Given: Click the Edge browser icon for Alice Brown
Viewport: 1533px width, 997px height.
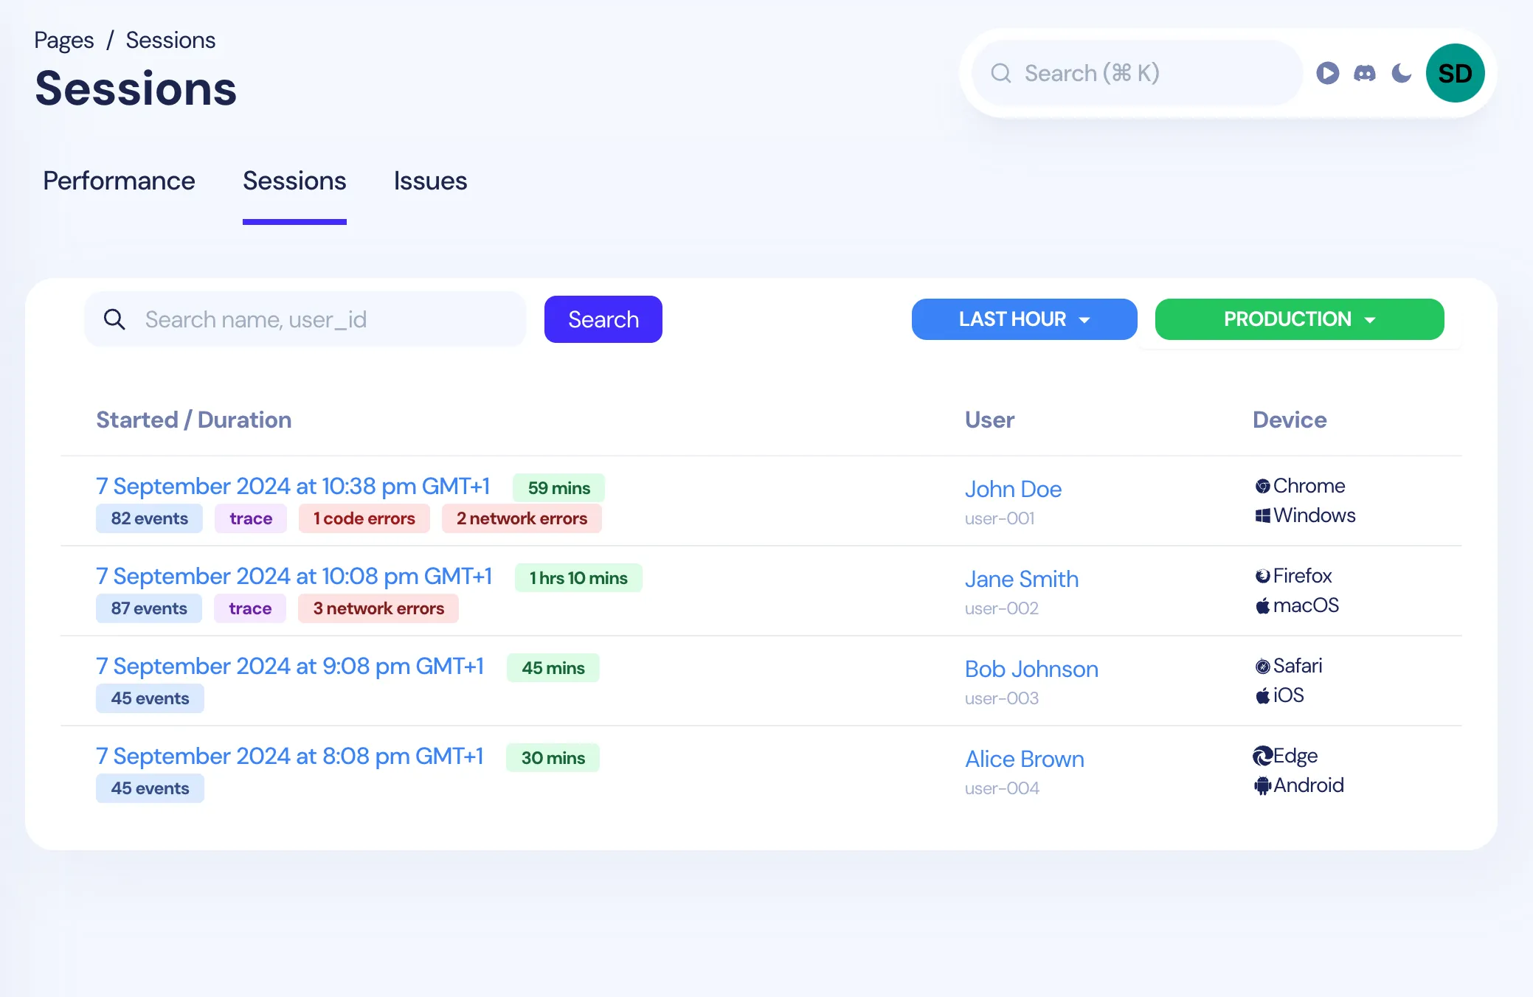Looking at the screenshot, I should tap(1262, 756).
